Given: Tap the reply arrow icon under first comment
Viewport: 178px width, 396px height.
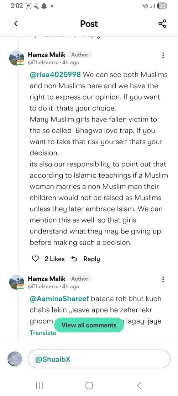Looking at the screenshot, I should (74, 259).
